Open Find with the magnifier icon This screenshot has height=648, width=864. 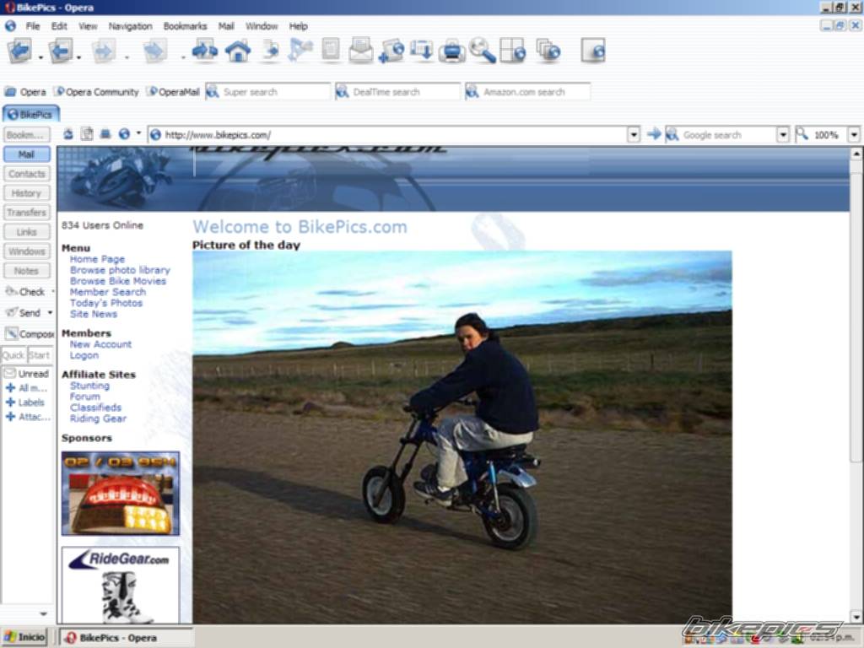coord(482,51)
